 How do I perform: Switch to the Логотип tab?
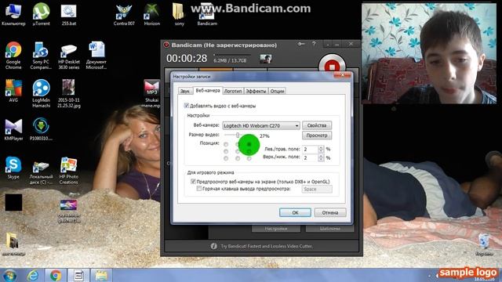pos(233,91)
